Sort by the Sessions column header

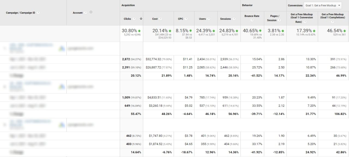[225, 19]
